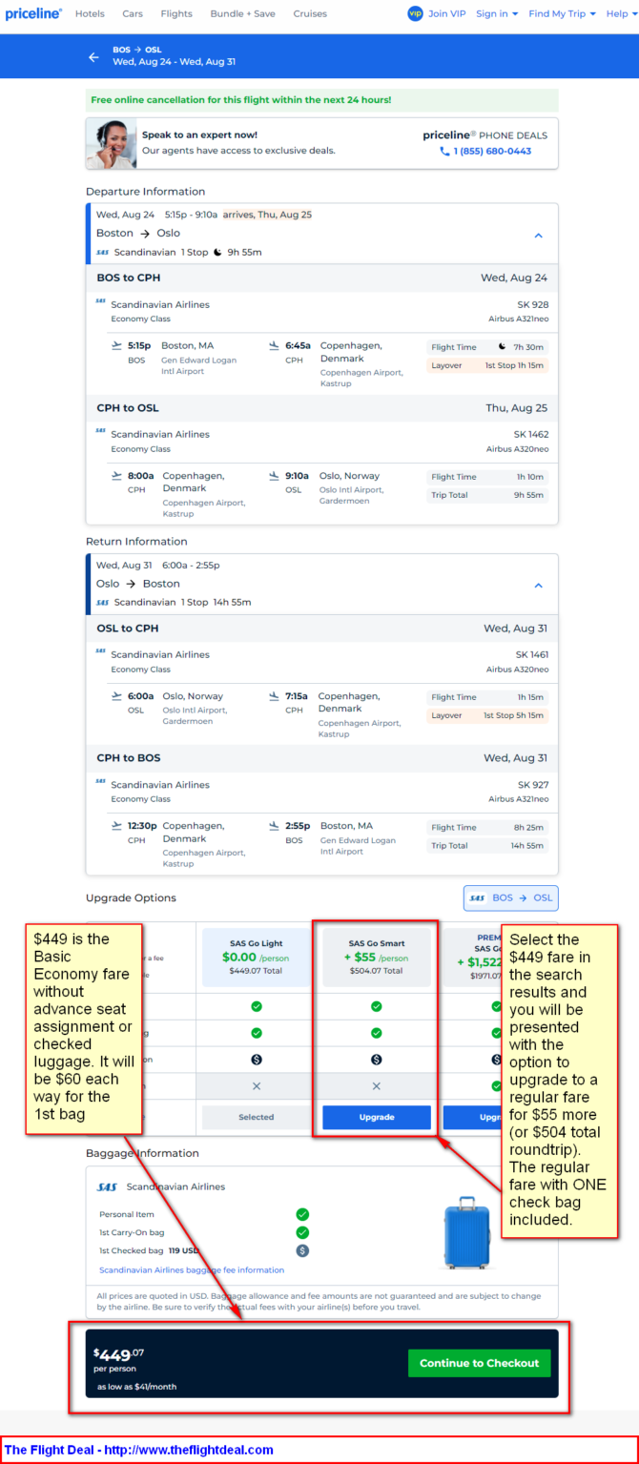This screenshot has width=639, height=1464.
Task: Click the SAS Go Smart +$55 fare header
Action: pos(376,957)
